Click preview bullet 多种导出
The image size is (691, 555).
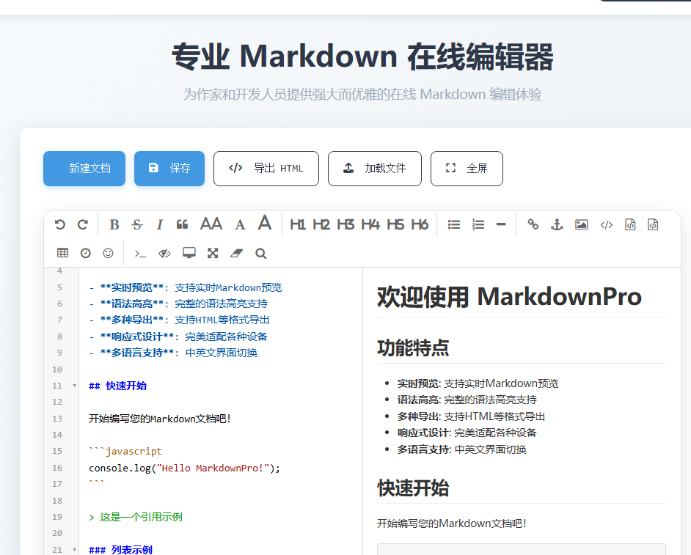tap(471, 416)
